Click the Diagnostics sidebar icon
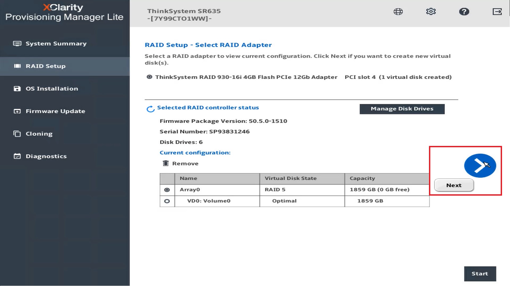The width and height of the screenshot is (510, 286). tap(17, 156)
